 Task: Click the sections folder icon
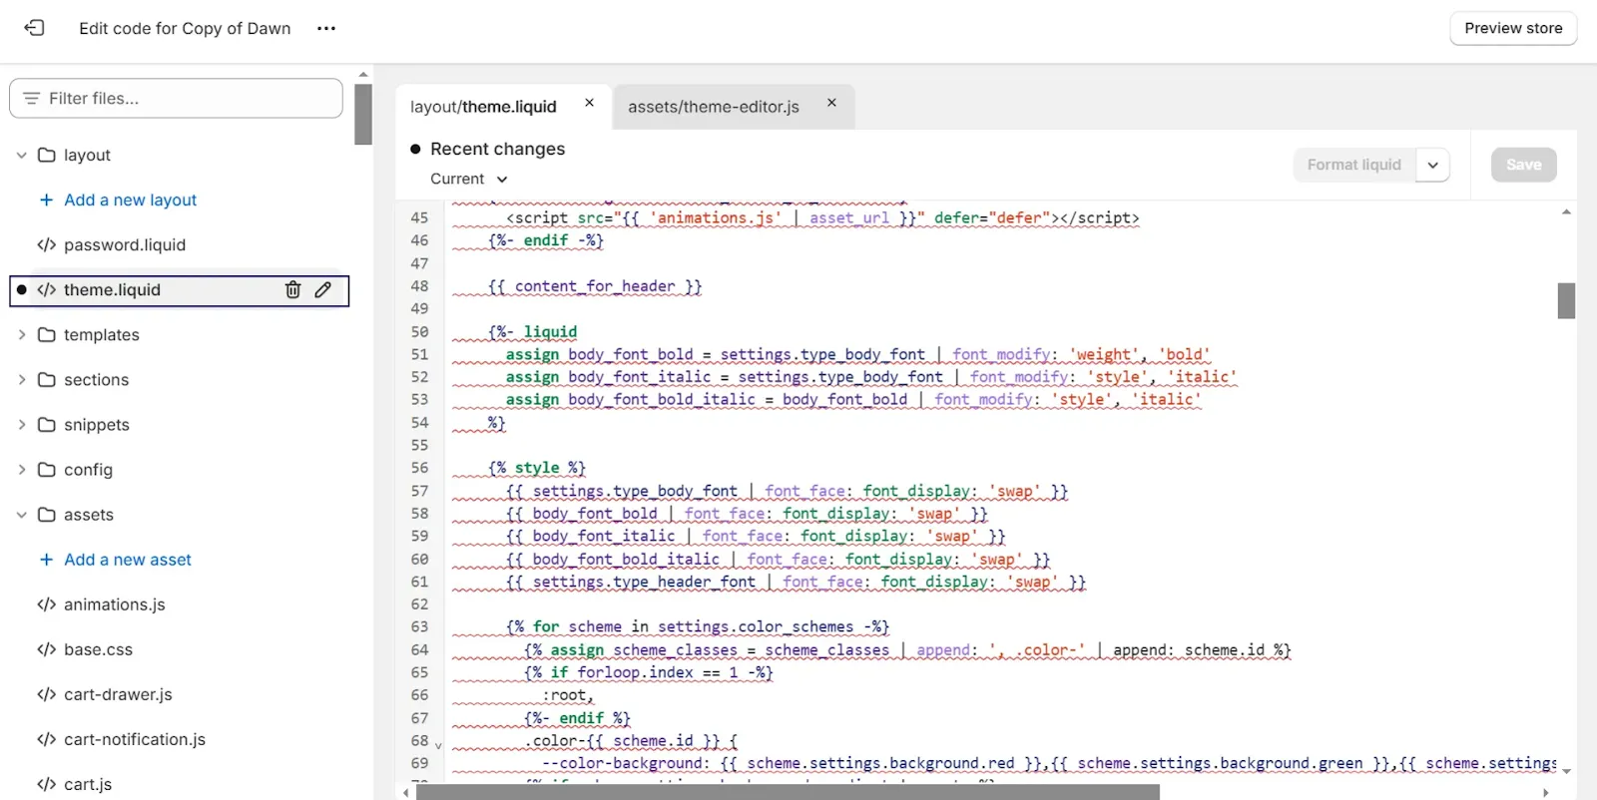coord(46,380)
